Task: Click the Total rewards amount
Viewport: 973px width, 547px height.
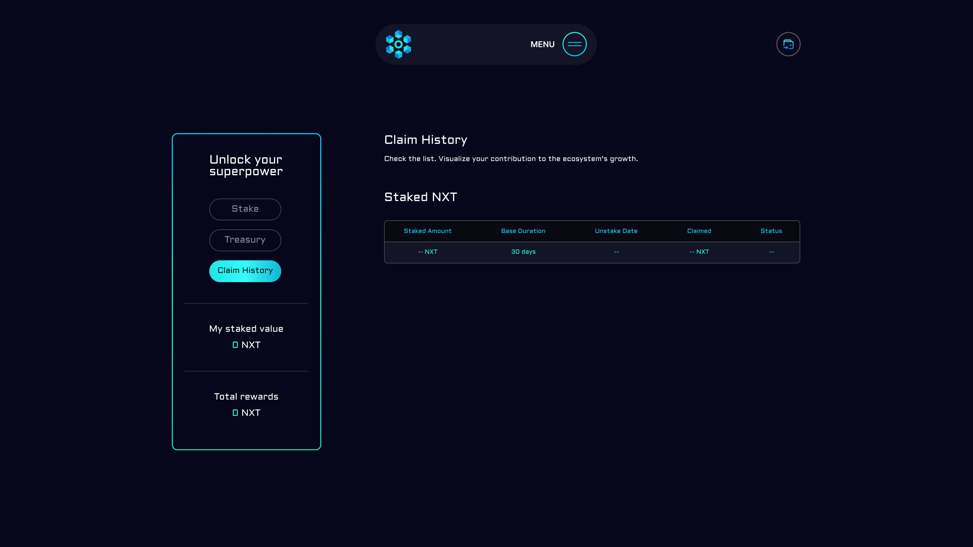Action: (246, 413)
